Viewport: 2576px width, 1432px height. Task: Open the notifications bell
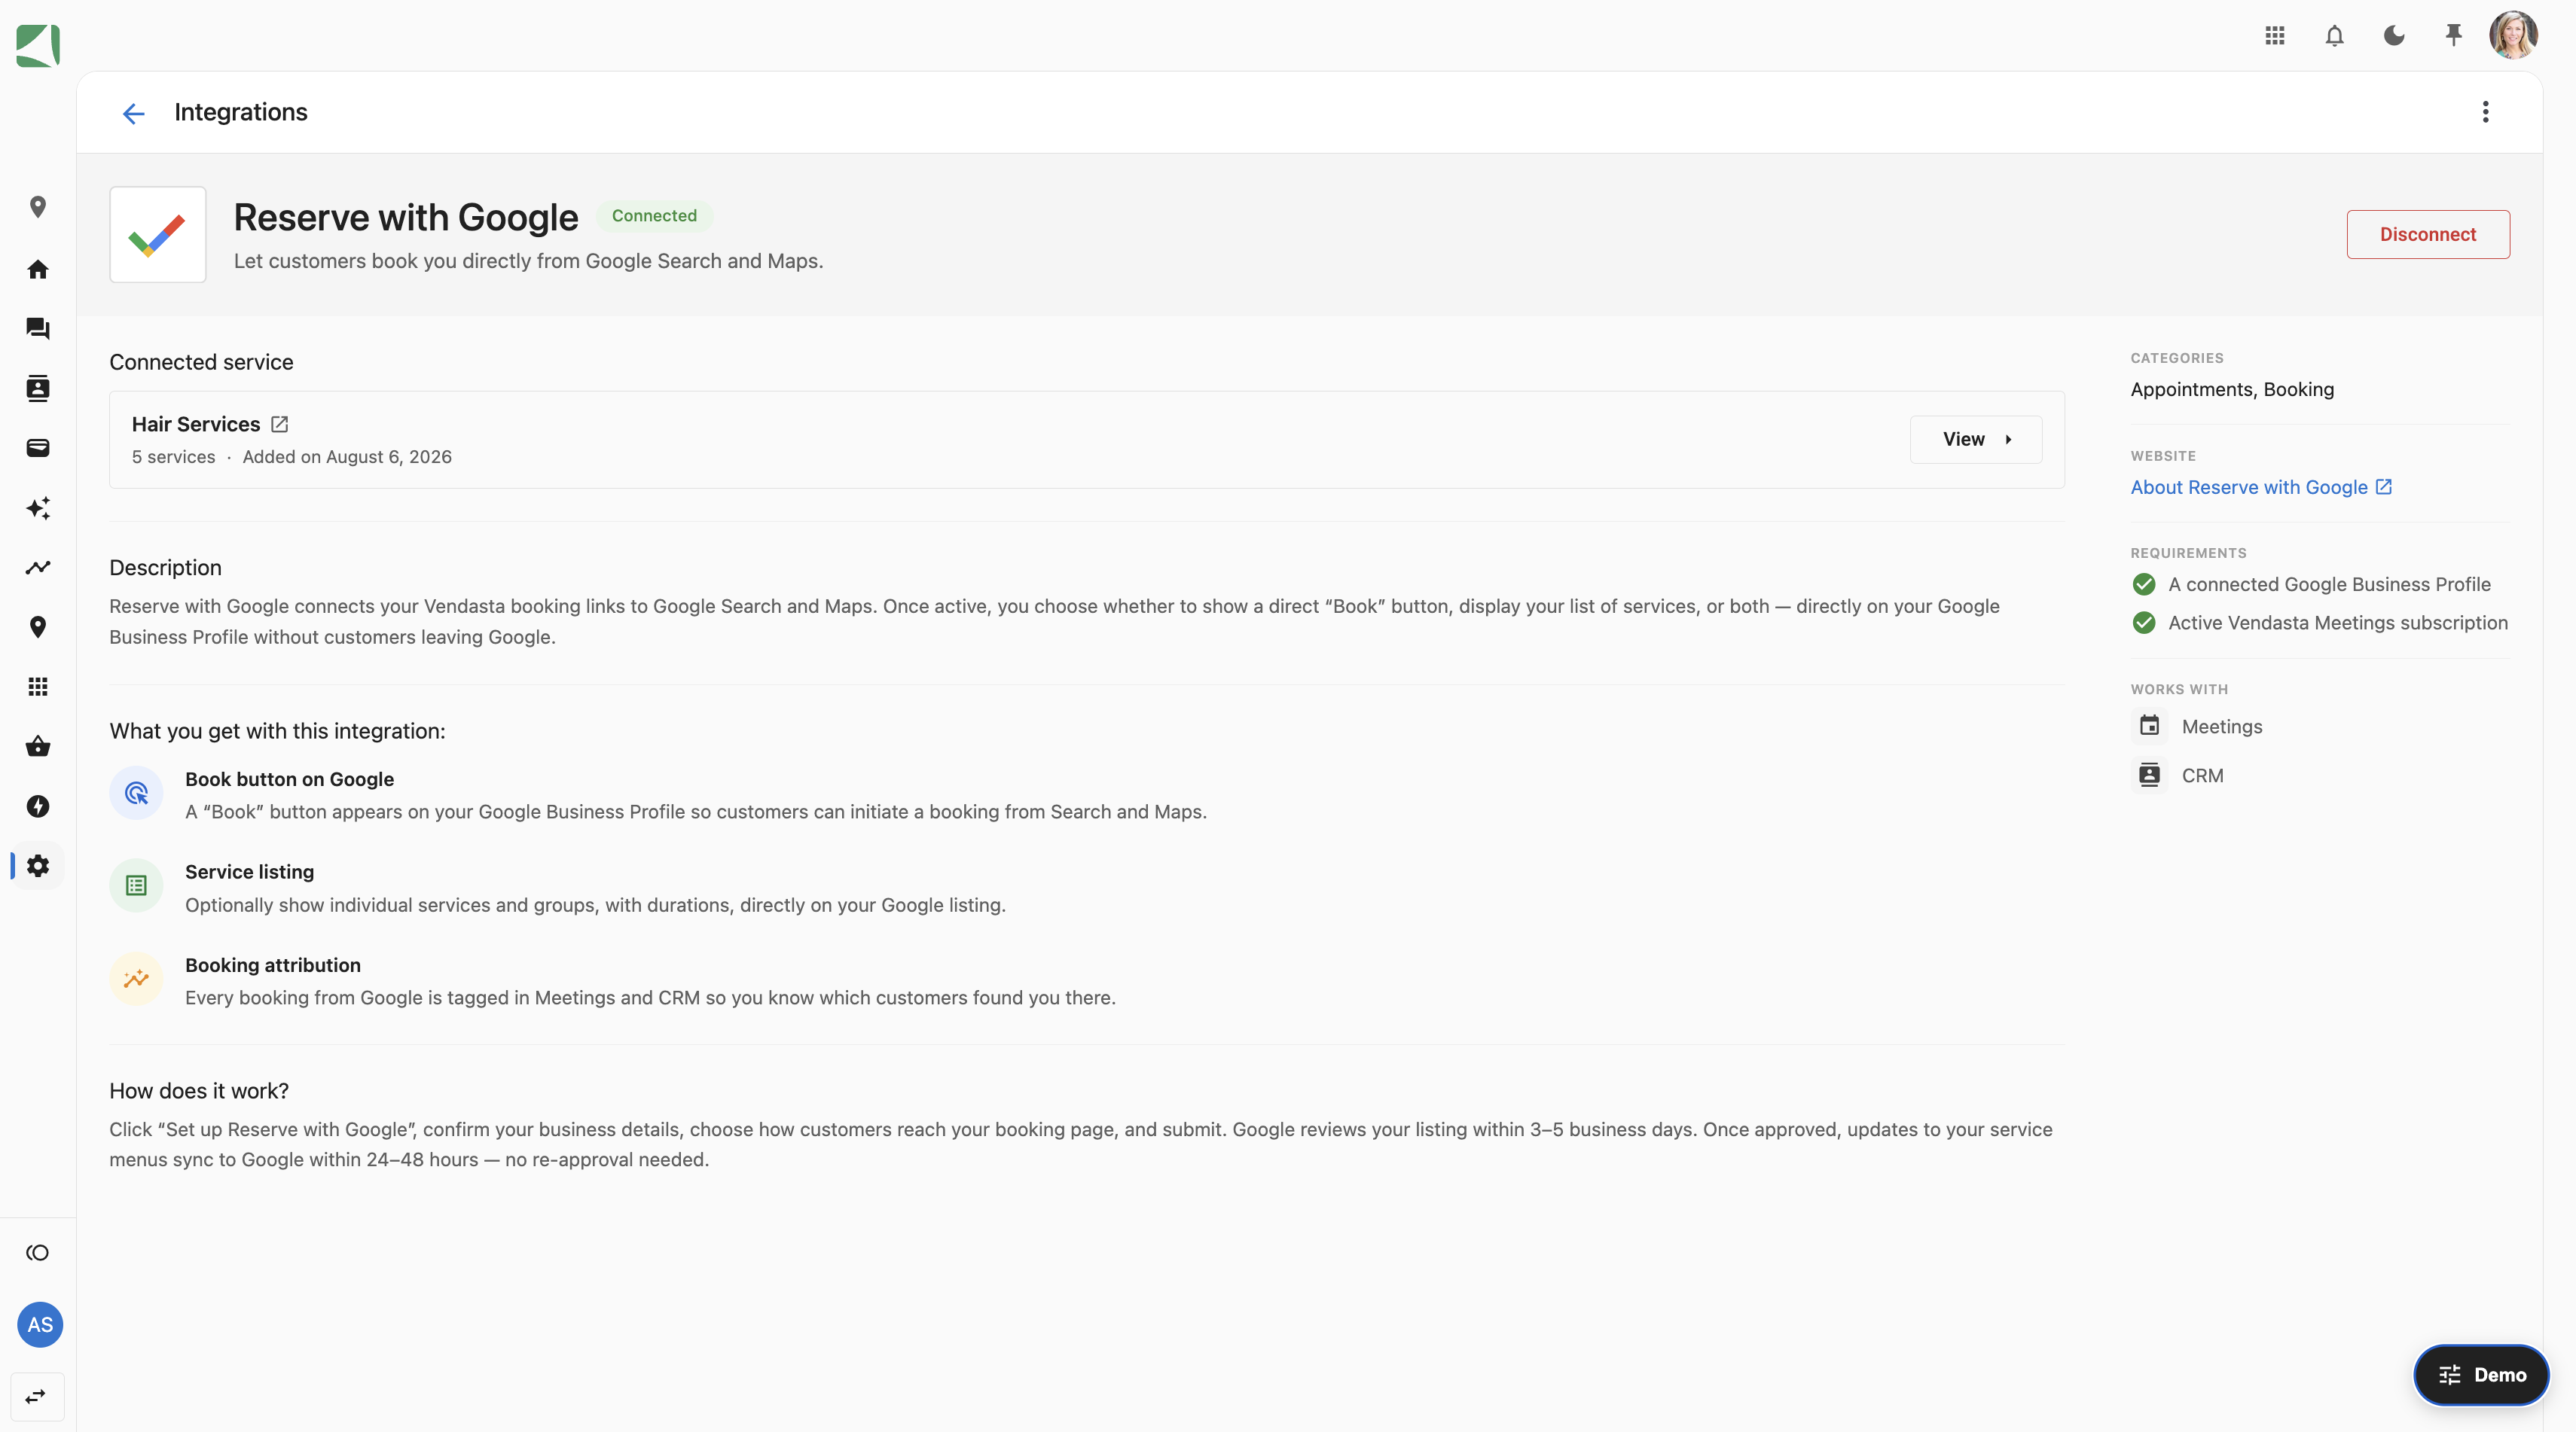coord(2334,36)
